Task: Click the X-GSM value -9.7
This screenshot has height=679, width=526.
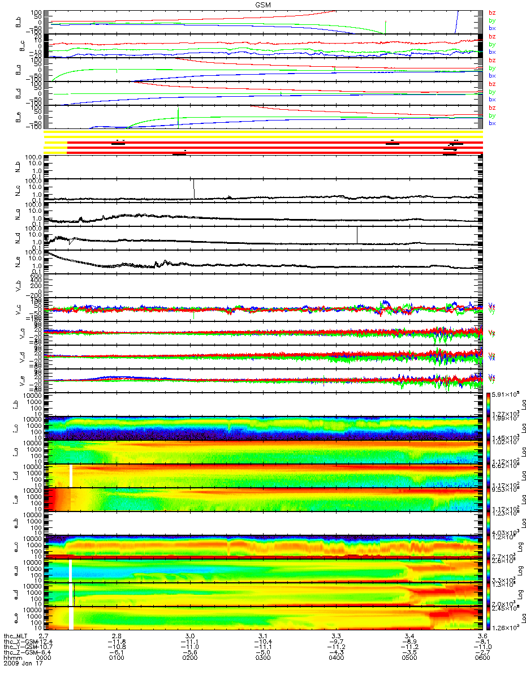Action: (x=337, y=641)
